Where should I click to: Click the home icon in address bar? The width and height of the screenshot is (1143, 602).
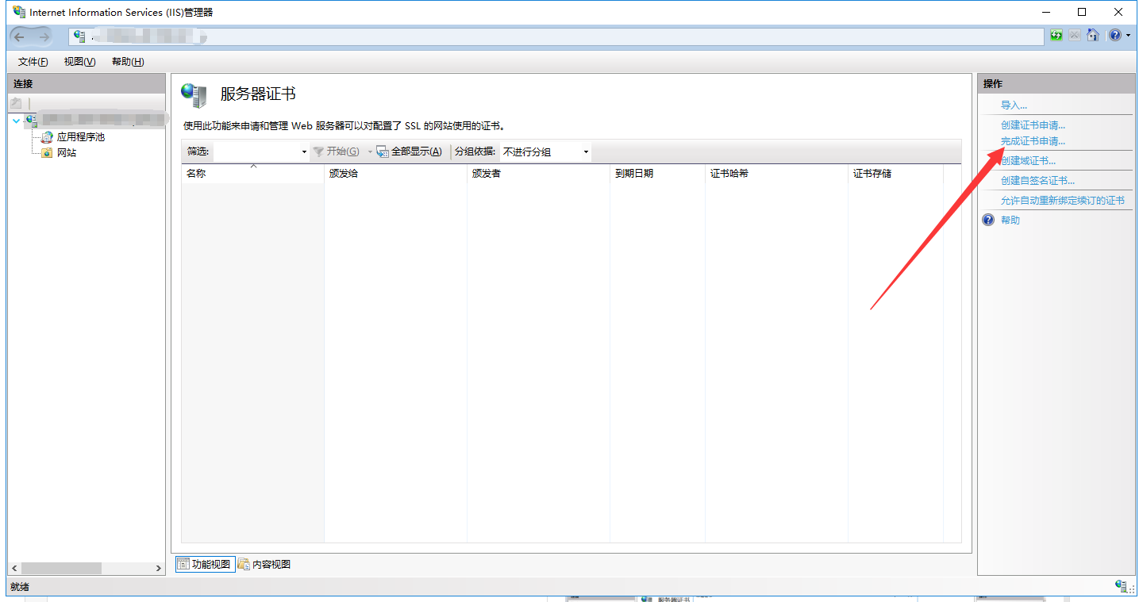point(1093,36)
